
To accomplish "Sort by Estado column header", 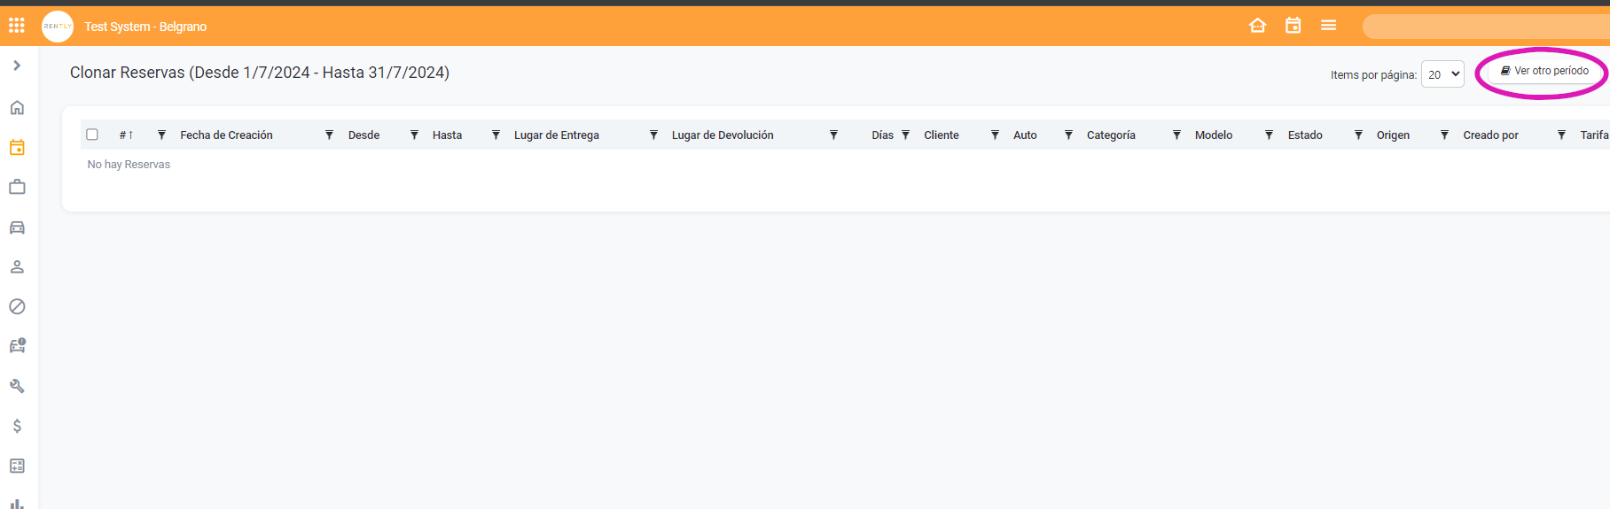I will (x=1304, y=135).
